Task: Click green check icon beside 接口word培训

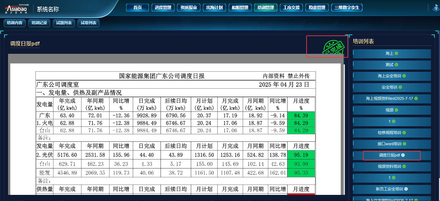Action: 404,144
